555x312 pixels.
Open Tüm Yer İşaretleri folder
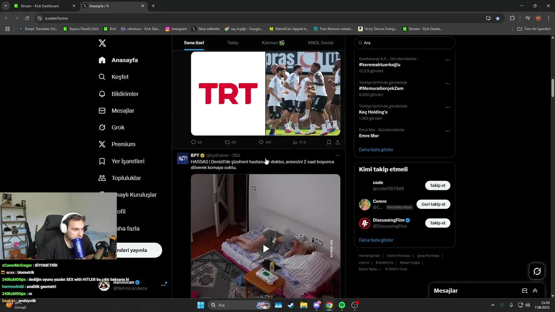pos(534,29)
